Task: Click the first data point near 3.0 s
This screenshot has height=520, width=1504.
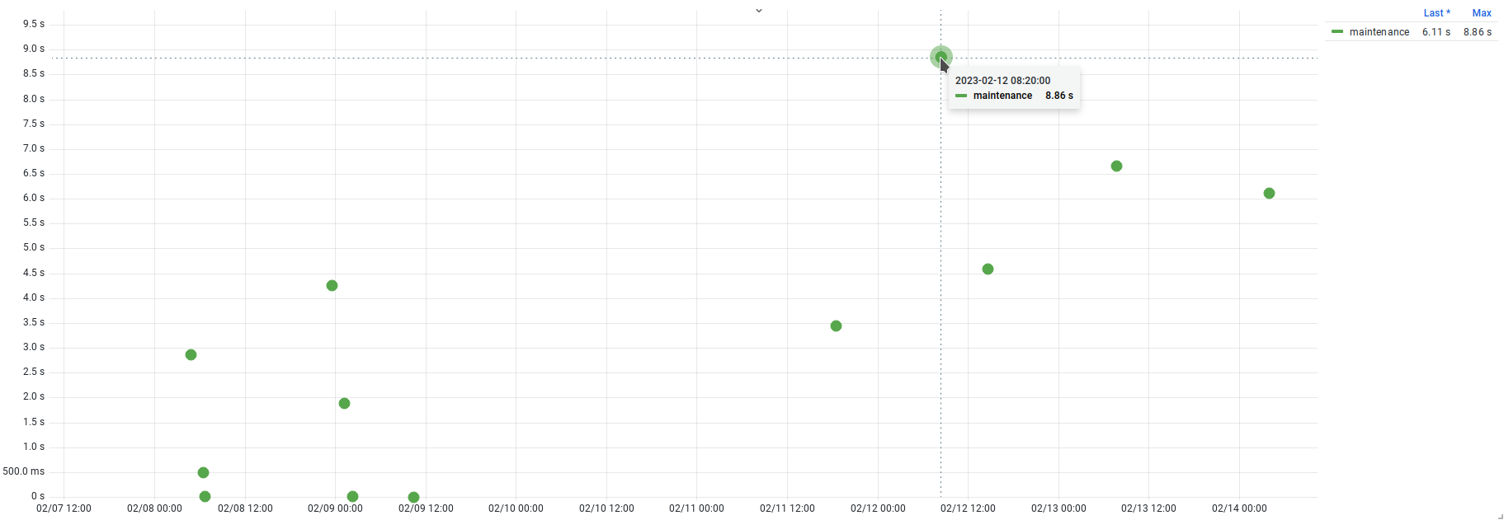Action: pyautogui.click(x=191, y=354)
